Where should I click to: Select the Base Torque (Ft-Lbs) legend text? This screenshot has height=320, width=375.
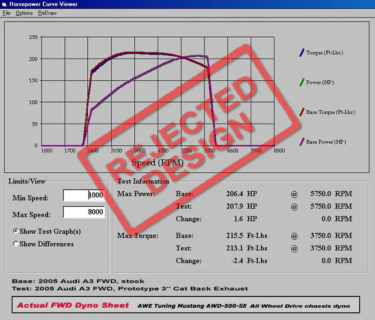click(330, 112)
